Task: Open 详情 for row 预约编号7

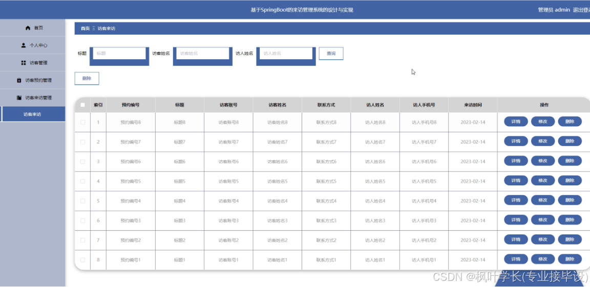Action: [516, 141]
